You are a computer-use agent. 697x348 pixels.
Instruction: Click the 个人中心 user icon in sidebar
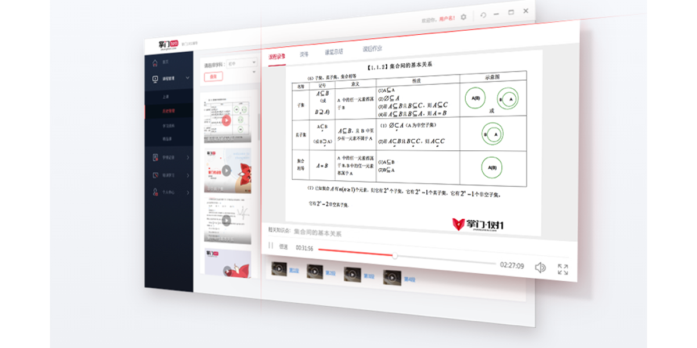click(155, 192)
